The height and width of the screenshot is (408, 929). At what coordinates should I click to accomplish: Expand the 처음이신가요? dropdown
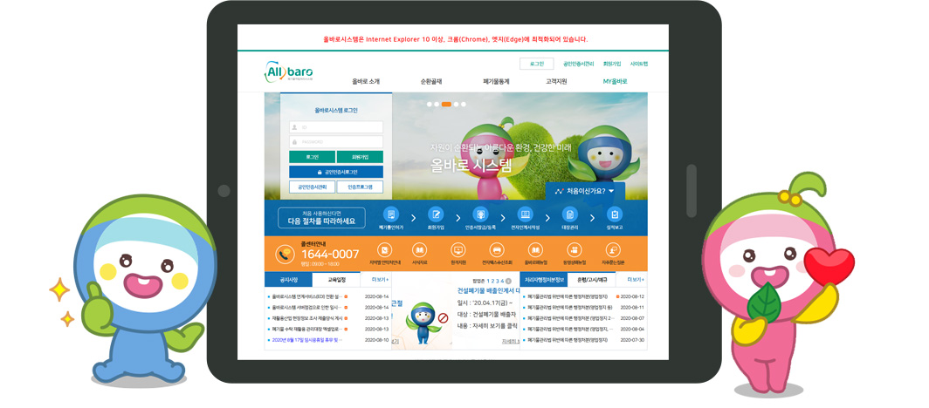(585, 191)
